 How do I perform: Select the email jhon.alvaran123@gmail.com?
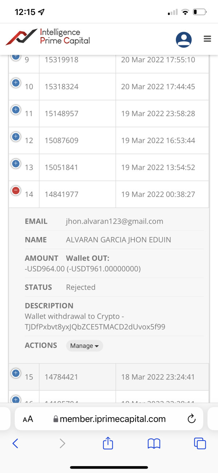[114, 221]
